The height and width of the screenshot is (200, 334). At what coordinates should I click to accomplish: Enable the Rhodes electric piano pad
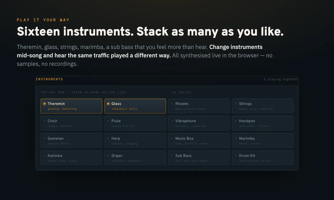point(199,106)
